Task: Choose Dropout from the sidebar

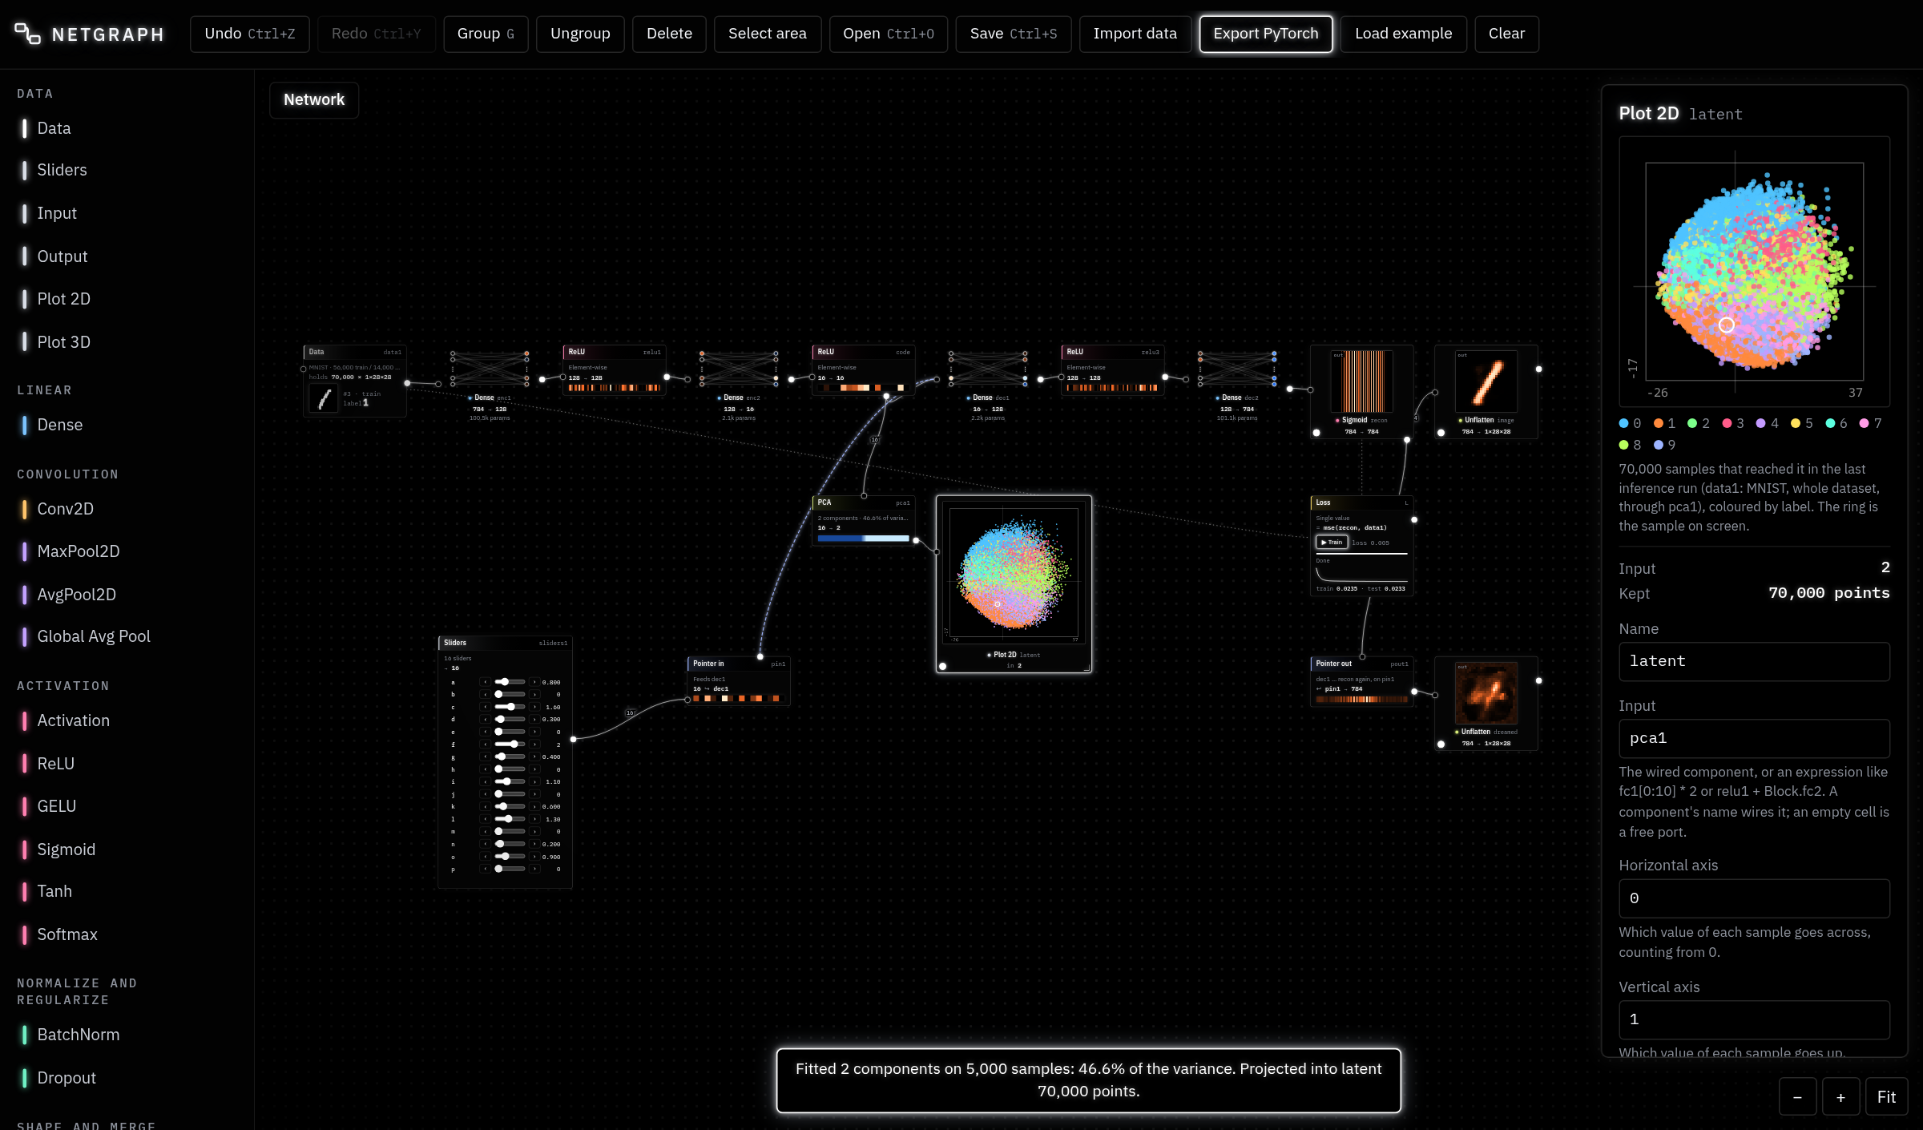Action: [x=128, y=1078]
